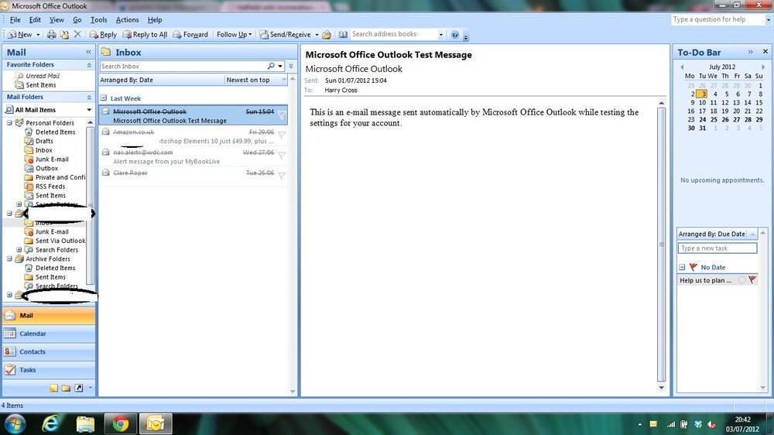Open the Actions menu
This screenshot has height=435, width=774.
128,20
